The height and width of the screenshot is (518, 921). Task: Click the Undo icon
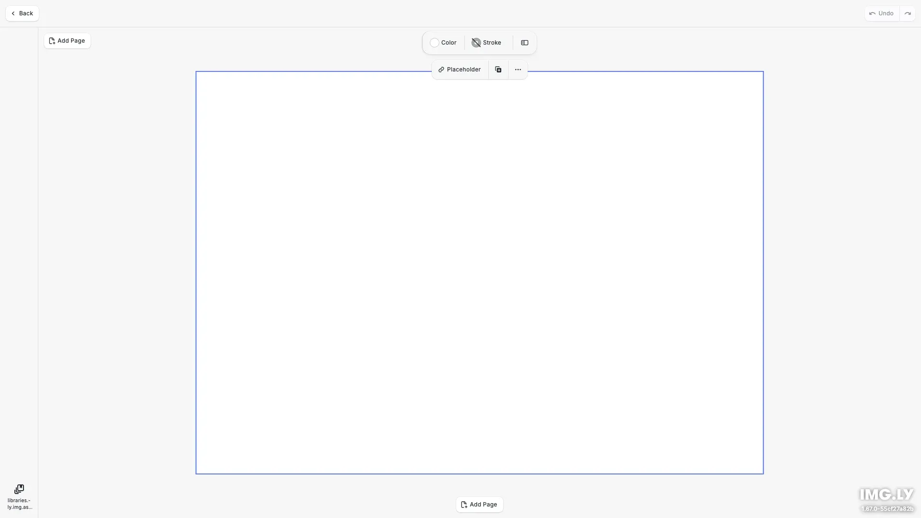(x=873, y=13)
